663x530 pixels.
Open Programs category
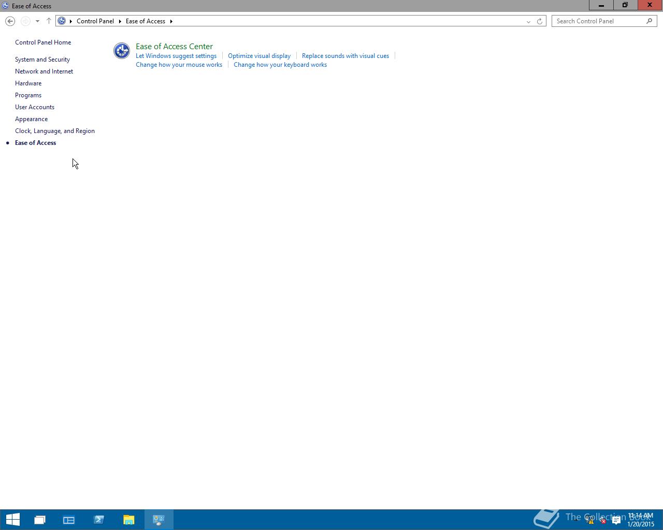[28, 95]
